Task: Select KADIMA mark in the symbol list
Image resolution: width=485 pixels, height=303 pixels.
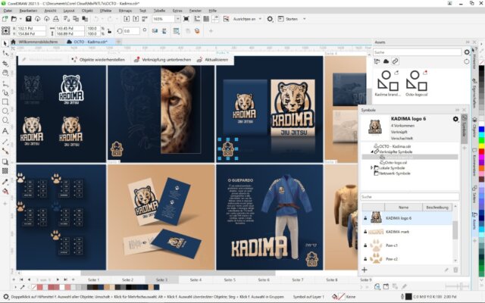Action: [407, 232]
